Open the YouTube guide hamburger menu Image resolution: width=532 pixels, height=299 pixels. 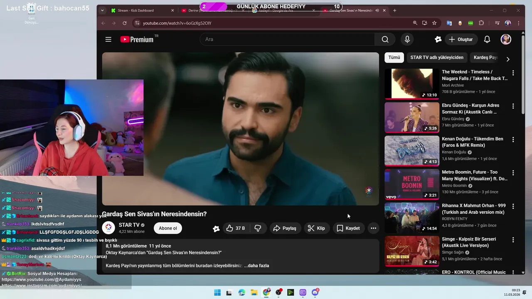[108, 39]
